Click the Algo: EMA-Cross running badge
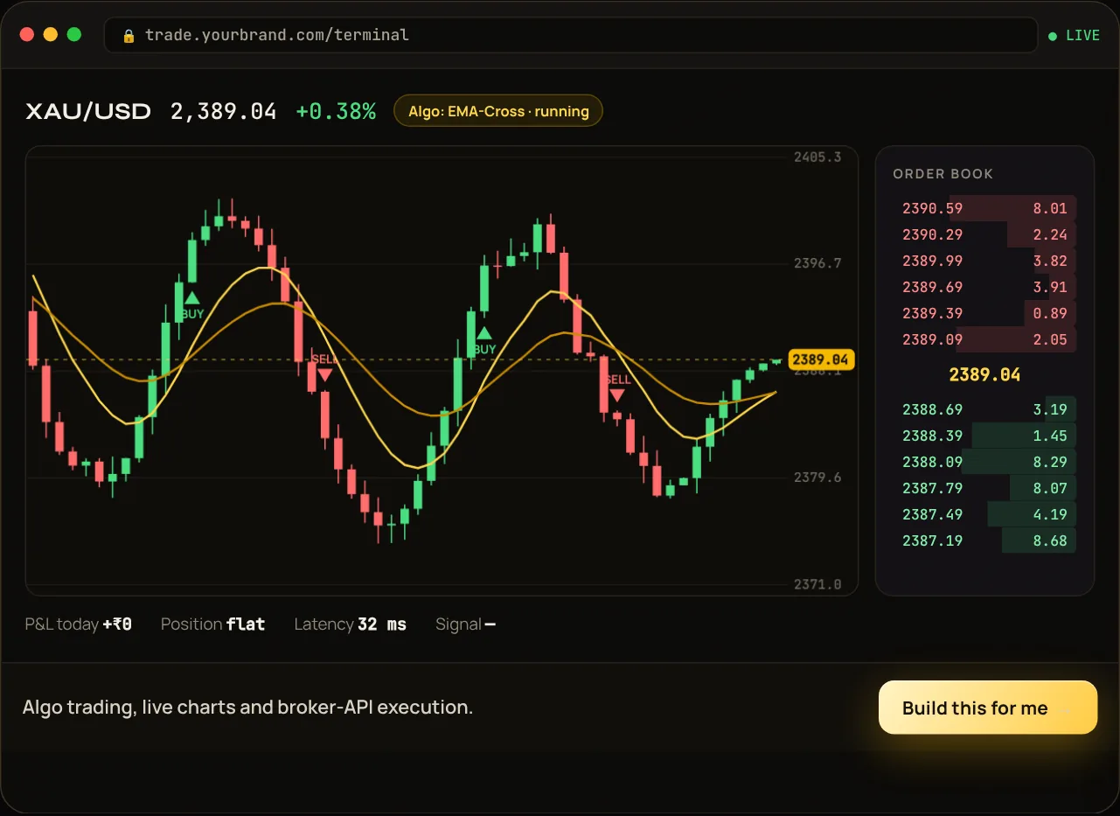The width and height of the screenshot is (1120, 816). point(498,111)
